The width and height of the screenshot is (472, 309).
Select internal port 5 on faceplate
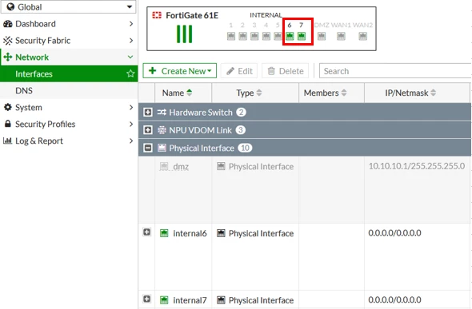point(278,37)
